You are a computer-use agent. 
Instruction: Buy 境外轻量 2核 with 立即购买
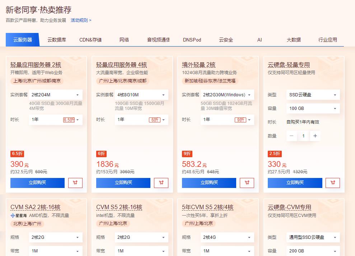tap(209, 183)
